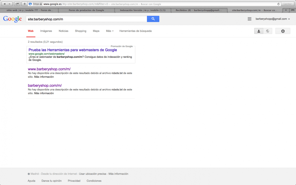Open the settings gear menu
This screenshot has width=296, height=185.
(x=283, y=31)
